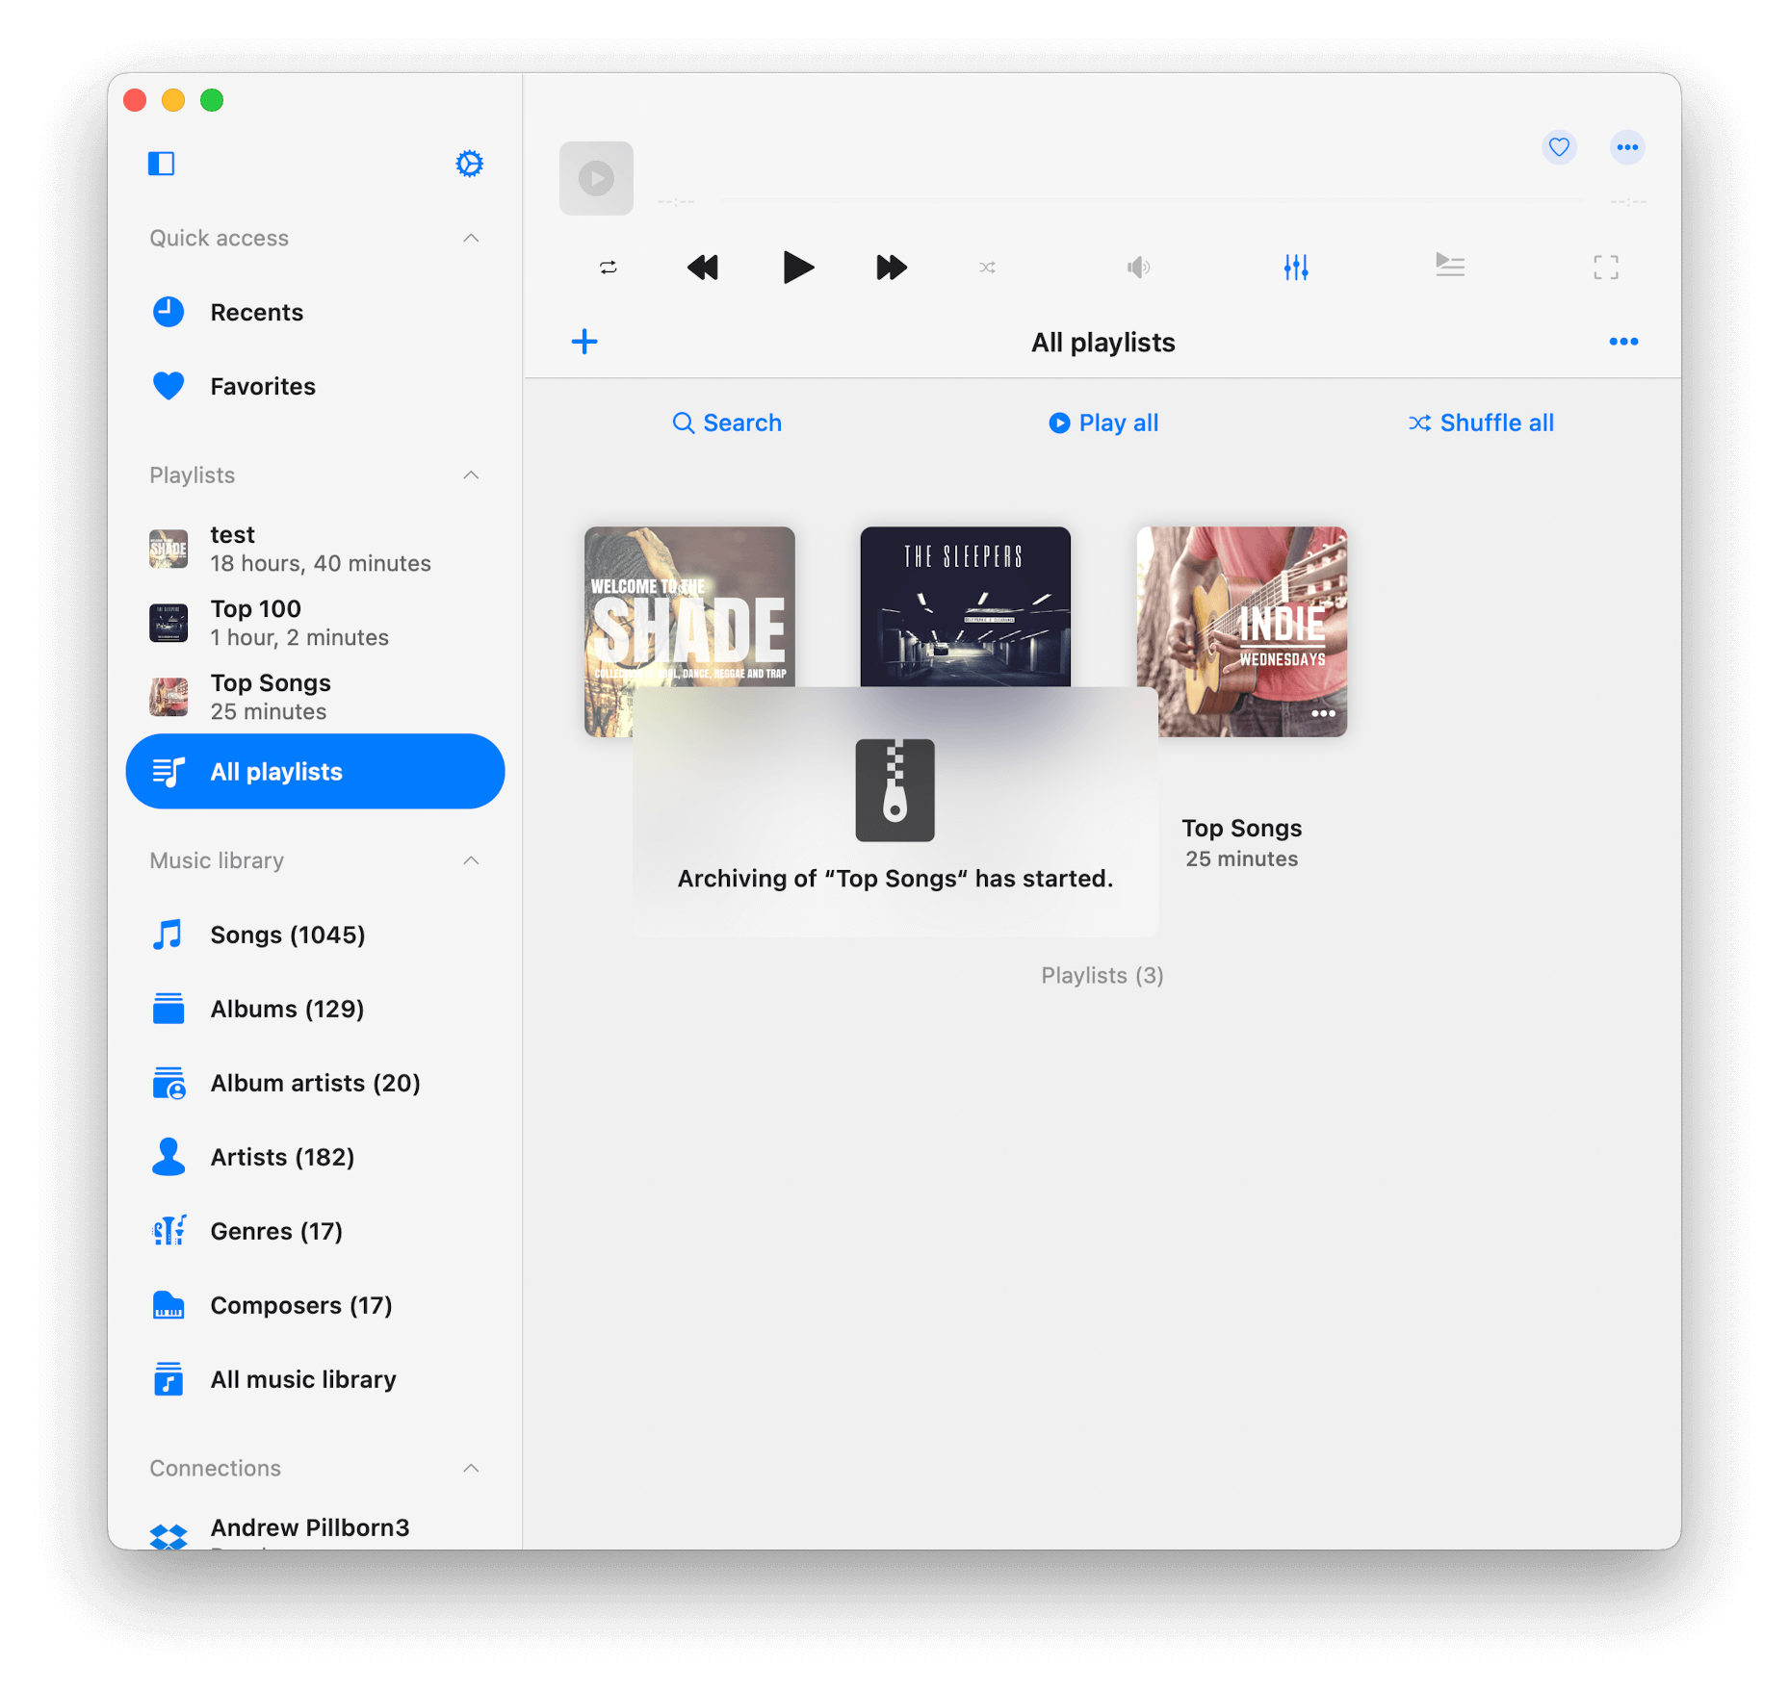Viewport: 1789px width, 1692px height.
Task: Hide the sidebar with panel toggle
Action: coord(161,164)
